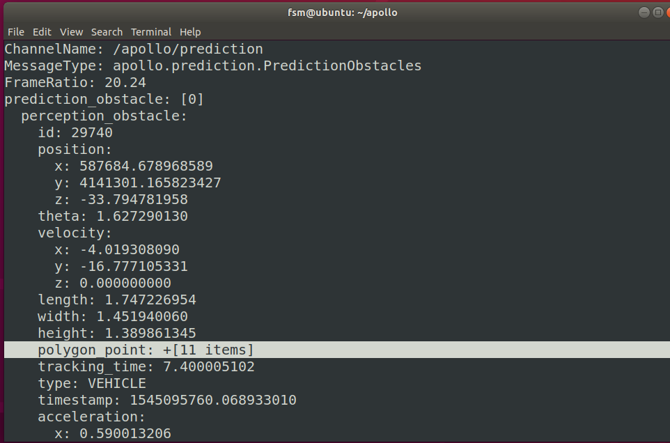
Task: Open the Search menu
Action: pyautogui.click(x=107, y=32)
